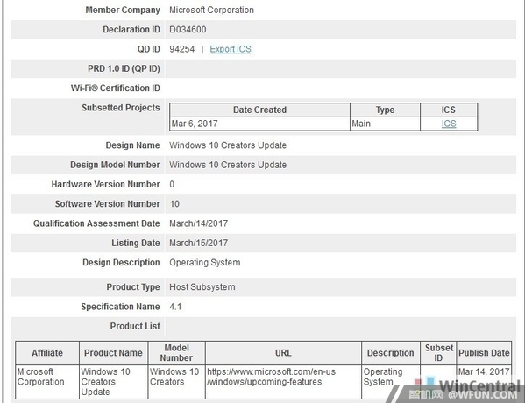The image size is (525, 403).
Task: Click the Qualification Assessment Date label
Action: click(x=96, y=223)
